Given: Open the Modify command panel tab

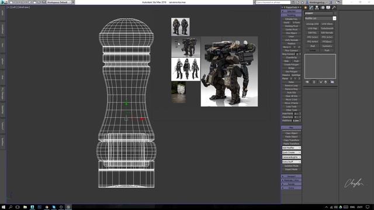Looking at the screenshot, I should coord(311,8).
